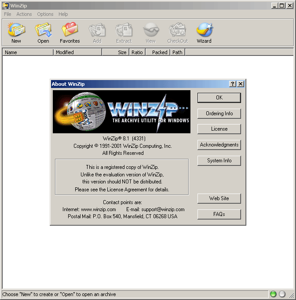This screenshot has height=300, width=296.
Task: Visit the Web Site button
Action: 219,198
